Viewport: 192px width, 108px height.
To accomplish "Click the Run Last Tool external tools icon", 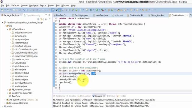I will click(x=102, y=10).
